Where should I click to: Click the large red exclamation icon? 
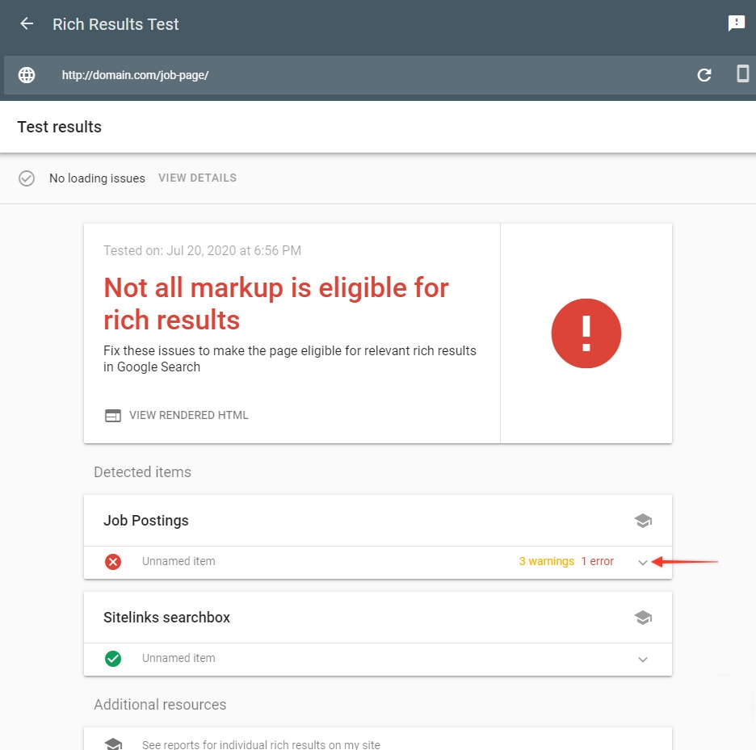coord(586,333)
